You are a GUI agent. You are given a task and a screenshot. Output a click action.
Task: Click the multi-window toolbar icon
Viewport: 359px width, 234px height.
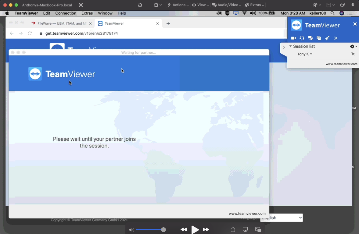pyautogui.click(x=343, y=5)
